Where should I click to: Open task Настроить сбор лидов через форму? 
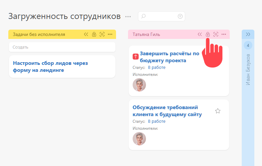point(51,67)
